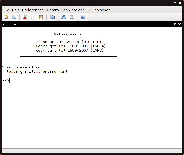
Task: Click the Copyright 1989-2007 (ENPC) line
Action: [70, 50]
